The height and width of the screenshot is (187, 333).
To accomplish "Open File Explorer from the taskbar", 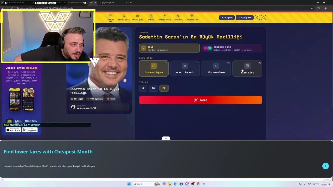I will tap(170, 184).
